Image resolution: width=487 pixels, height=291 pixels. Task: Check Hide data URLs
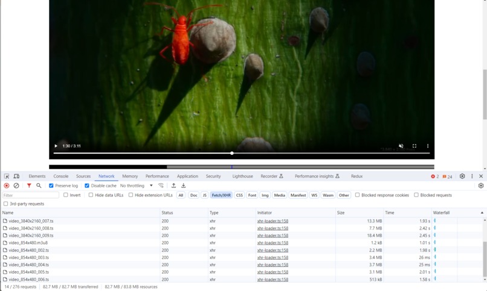91,195
